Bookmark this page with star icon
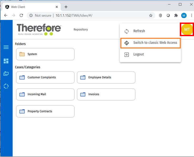The image size is (194, 157). 151,15
